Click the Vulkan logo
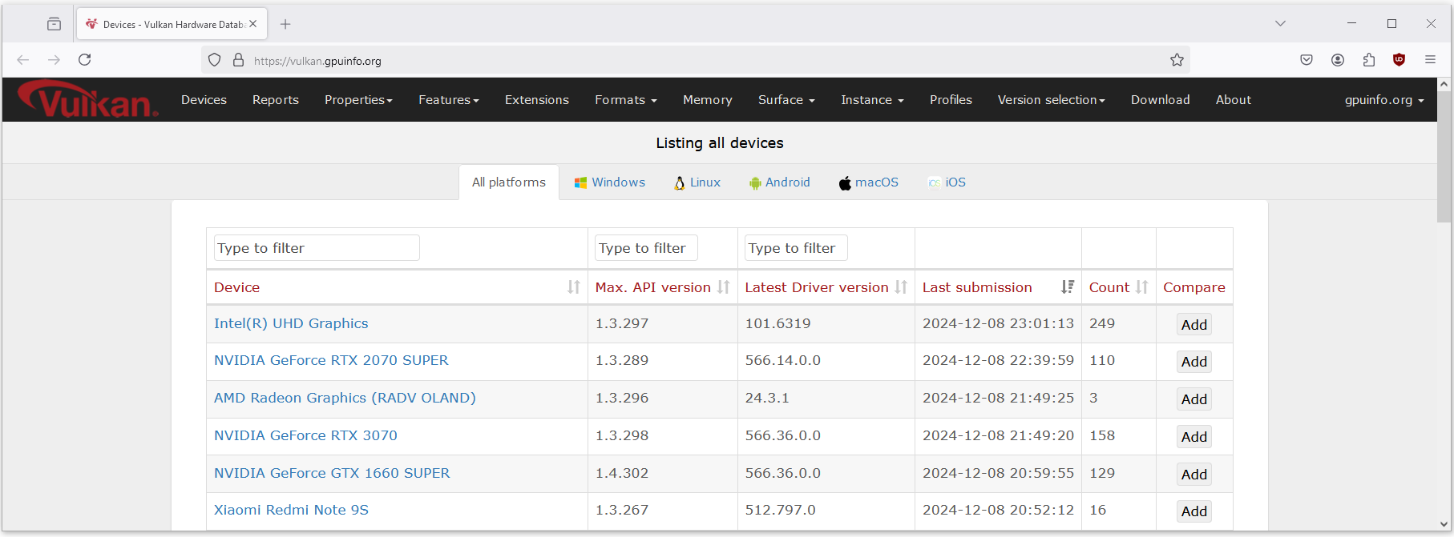 (88, 99)
